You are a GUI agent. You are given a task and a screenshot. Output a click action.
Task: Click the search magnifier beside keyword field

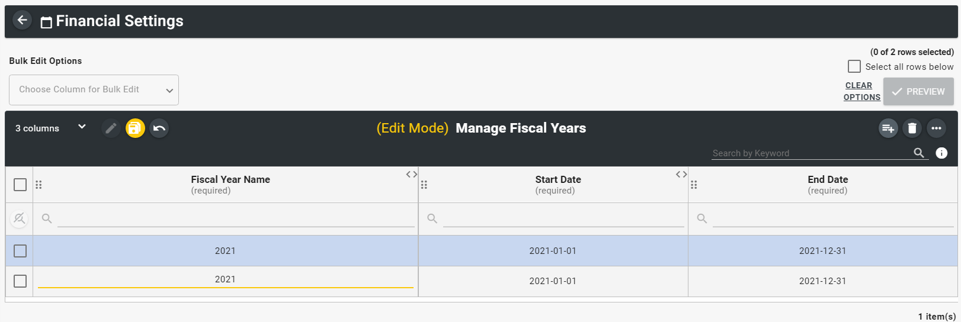click(919, 153)
